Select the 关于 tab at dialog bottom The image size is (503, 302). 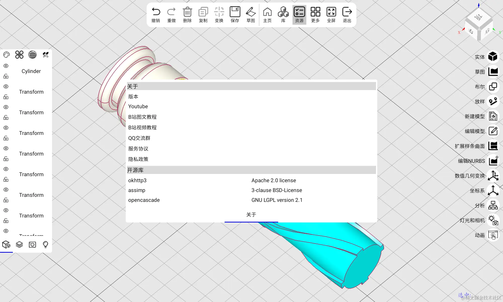click(x=251, y=215)
